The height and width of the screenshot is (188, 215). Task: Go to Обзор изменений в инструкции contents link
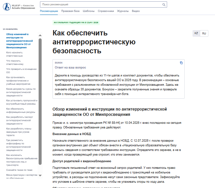19,41
